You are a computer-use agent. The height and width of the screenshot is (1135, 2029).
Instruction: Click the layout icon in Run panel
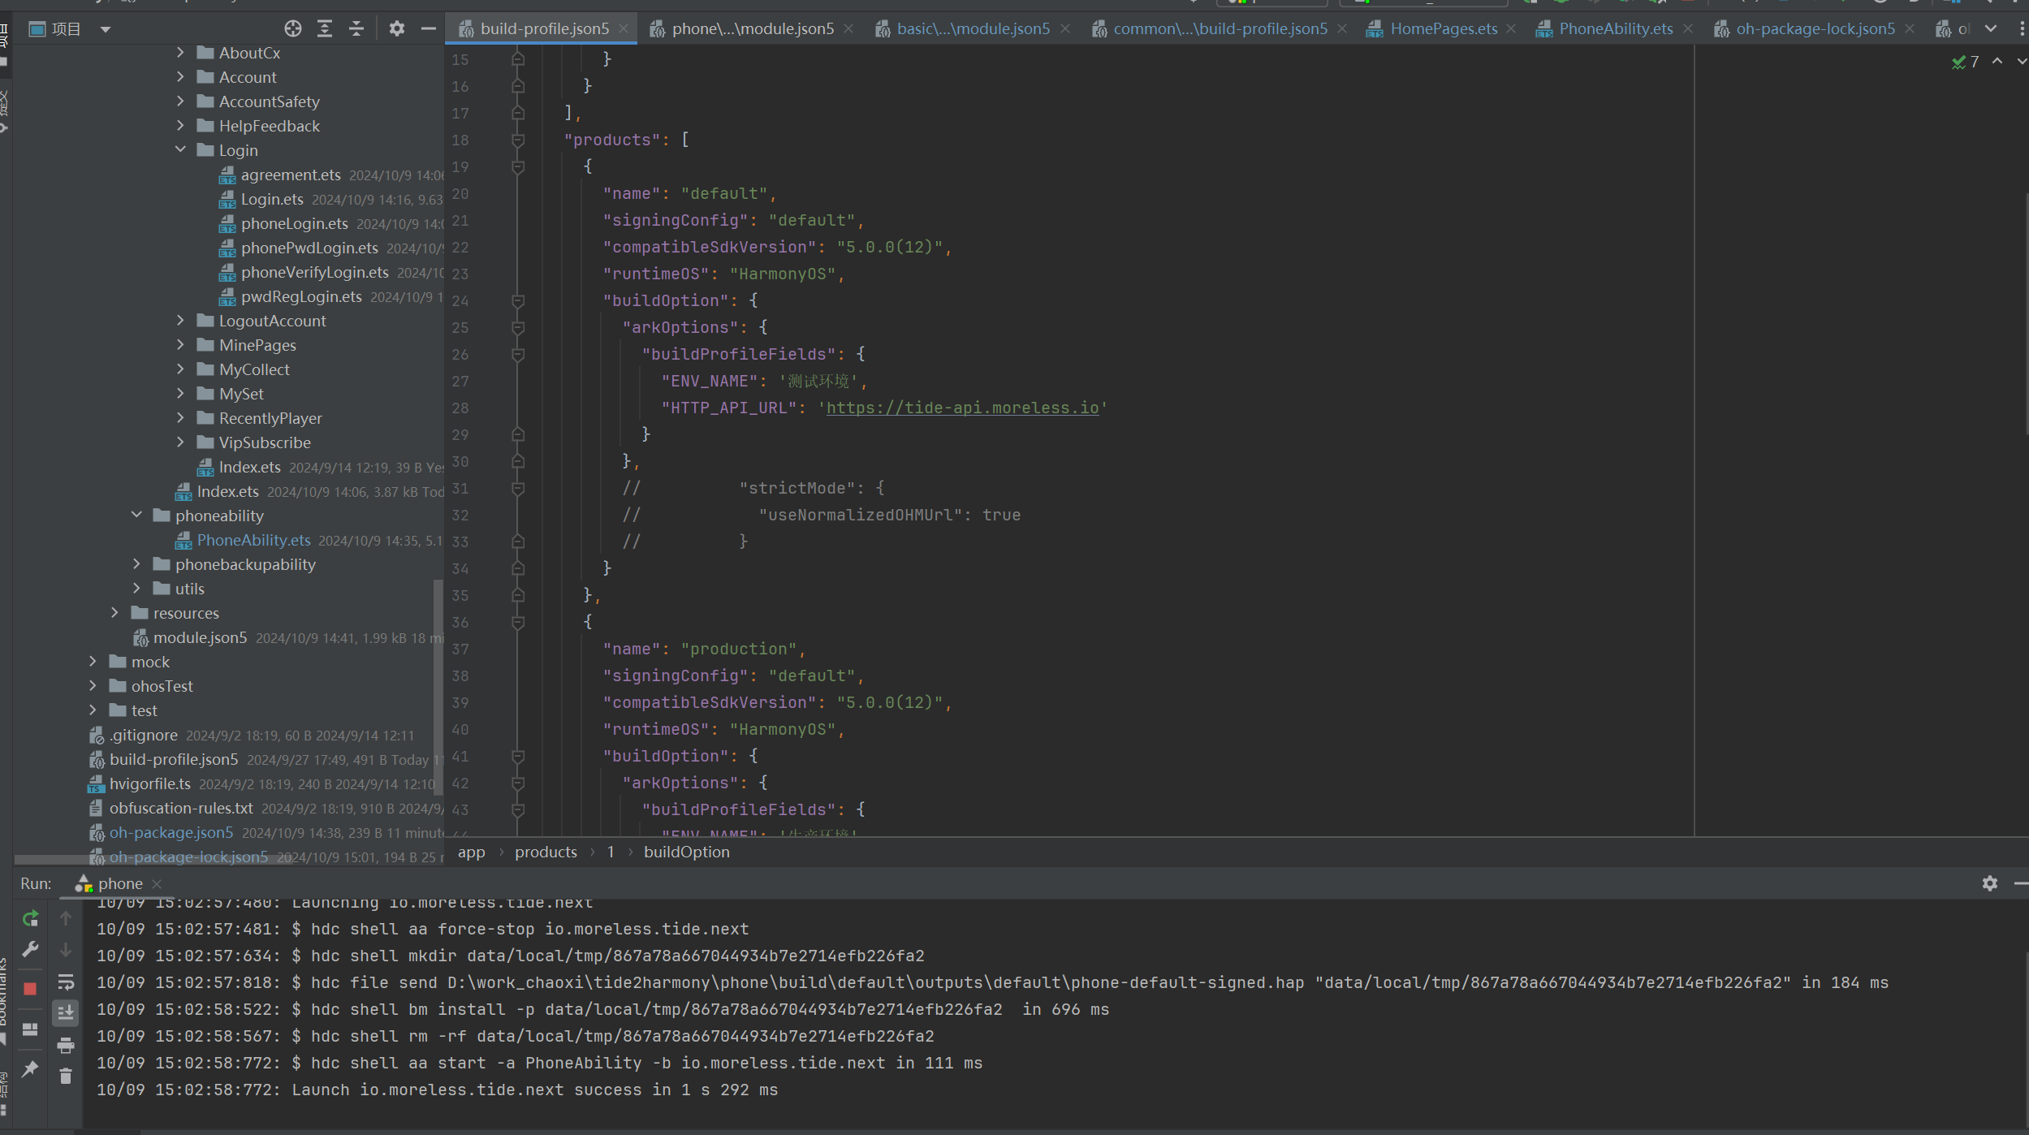click(x=30, y=1029)
